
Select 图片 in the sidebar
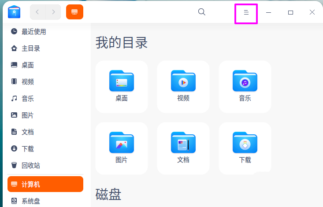tap(45, 115)
